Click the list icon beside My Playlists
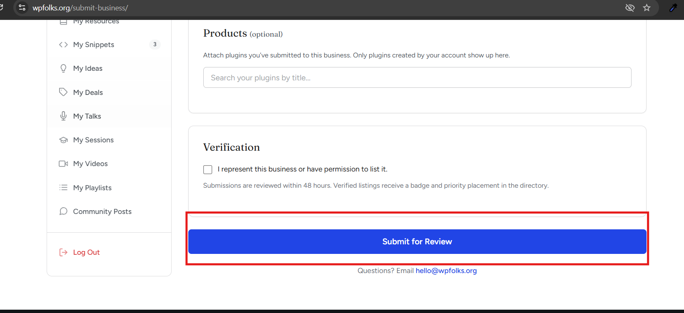This screenshot has height=313, width=684. tap(63, 187)
